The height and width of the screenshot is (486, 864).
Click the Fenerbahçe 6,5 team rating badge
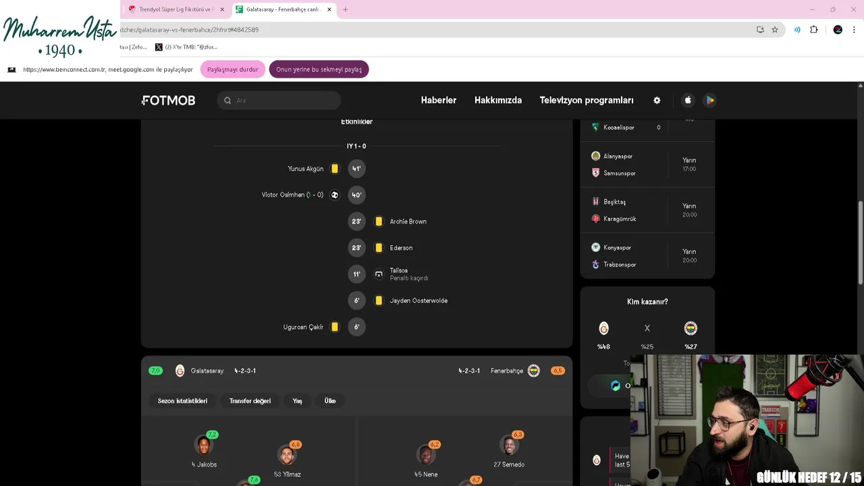(558, 371)
